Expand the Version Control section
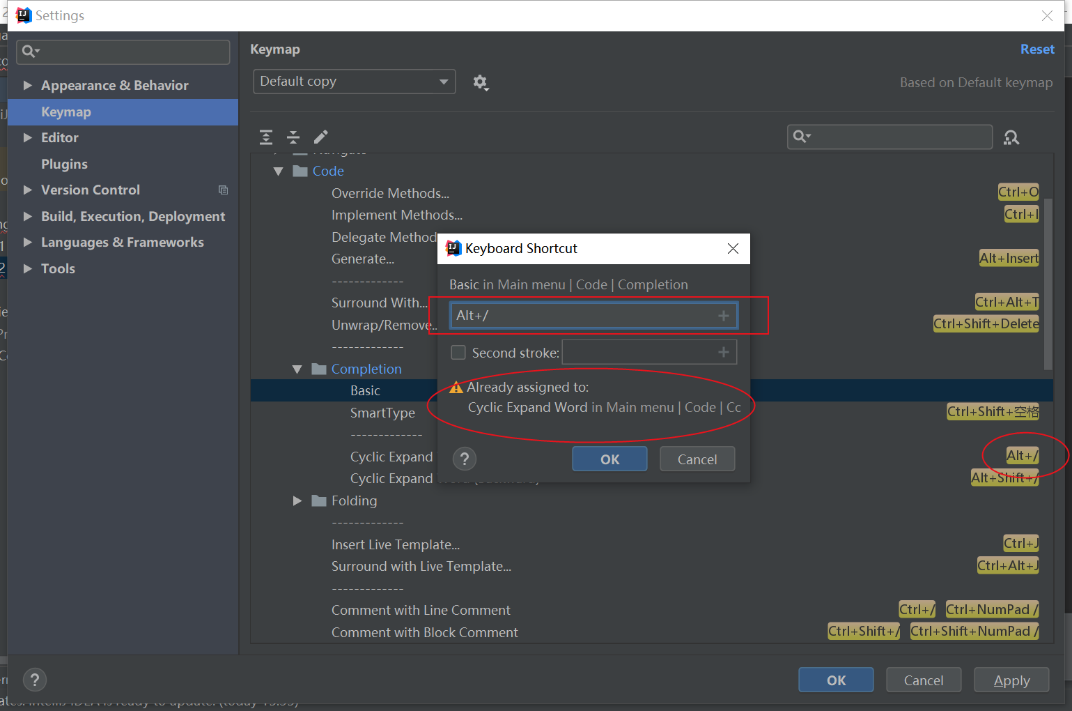The height and width of the screenshot is (711, 1072). 28,190
